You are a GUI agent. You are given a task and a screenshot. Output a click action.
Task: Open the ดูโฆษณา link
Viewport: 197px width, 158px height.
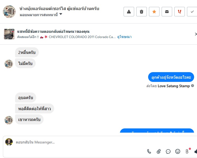click(124, 37)
